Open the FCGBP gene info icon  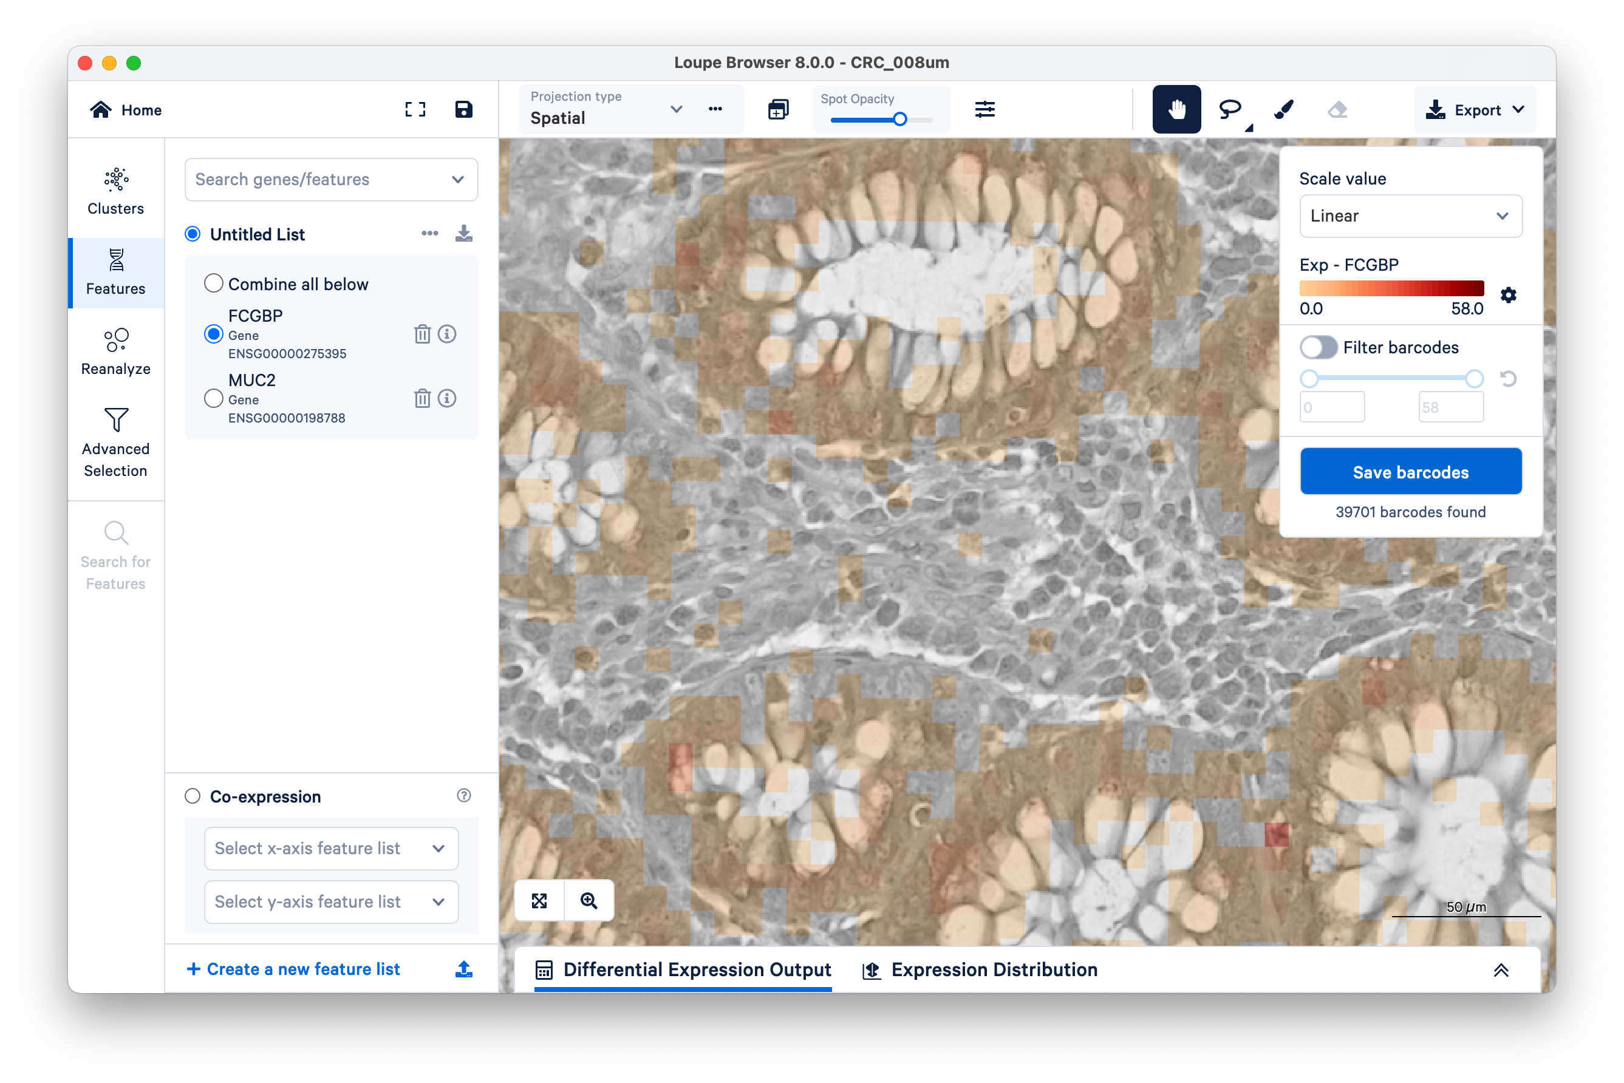[x=447, y=334]
